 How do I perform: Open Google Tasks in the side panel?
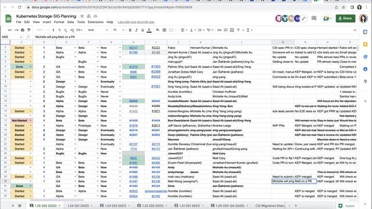pyautogui.click(x=366, y=57)
